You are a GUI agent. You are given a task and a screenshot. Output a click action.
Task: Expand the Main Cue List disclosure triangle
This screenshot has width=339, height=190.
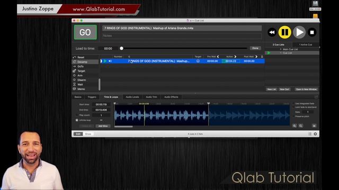click(281, 49)
